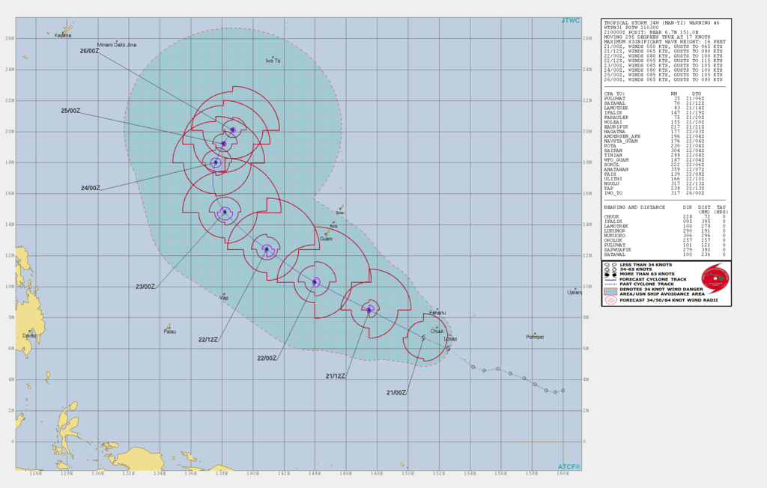
Task: Click the 144E longitude label on bottom axis
Action: [315, 473]
